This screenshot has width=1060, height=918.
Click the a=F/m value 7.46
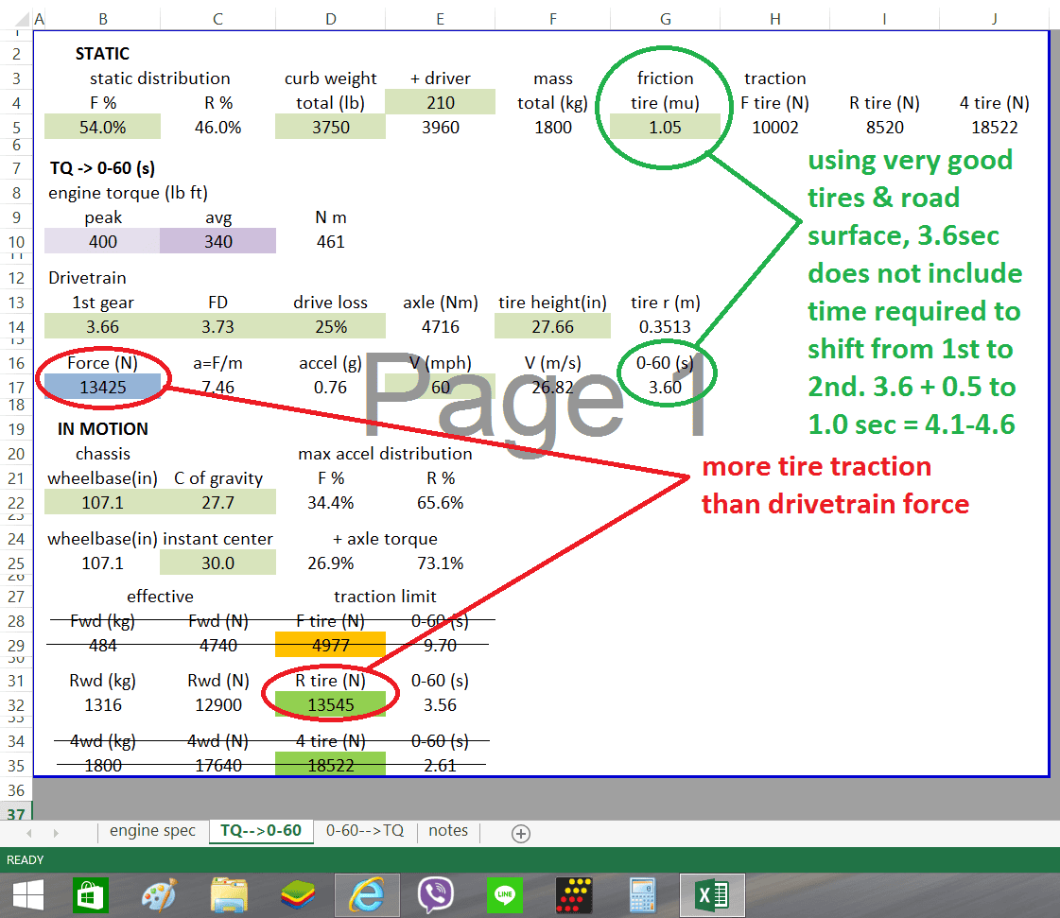pos(218,388)
